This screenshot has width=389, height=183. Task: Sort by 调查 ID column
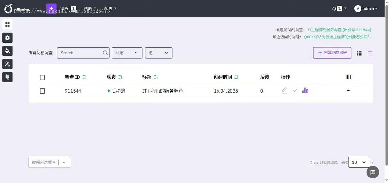[x=76, y=77]
